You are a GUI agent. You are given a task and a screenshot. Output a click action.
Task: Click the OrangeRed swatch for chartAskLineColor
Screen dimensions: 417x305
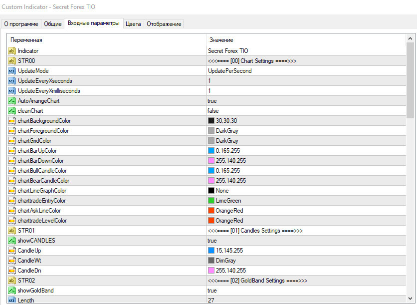(211, 211)
